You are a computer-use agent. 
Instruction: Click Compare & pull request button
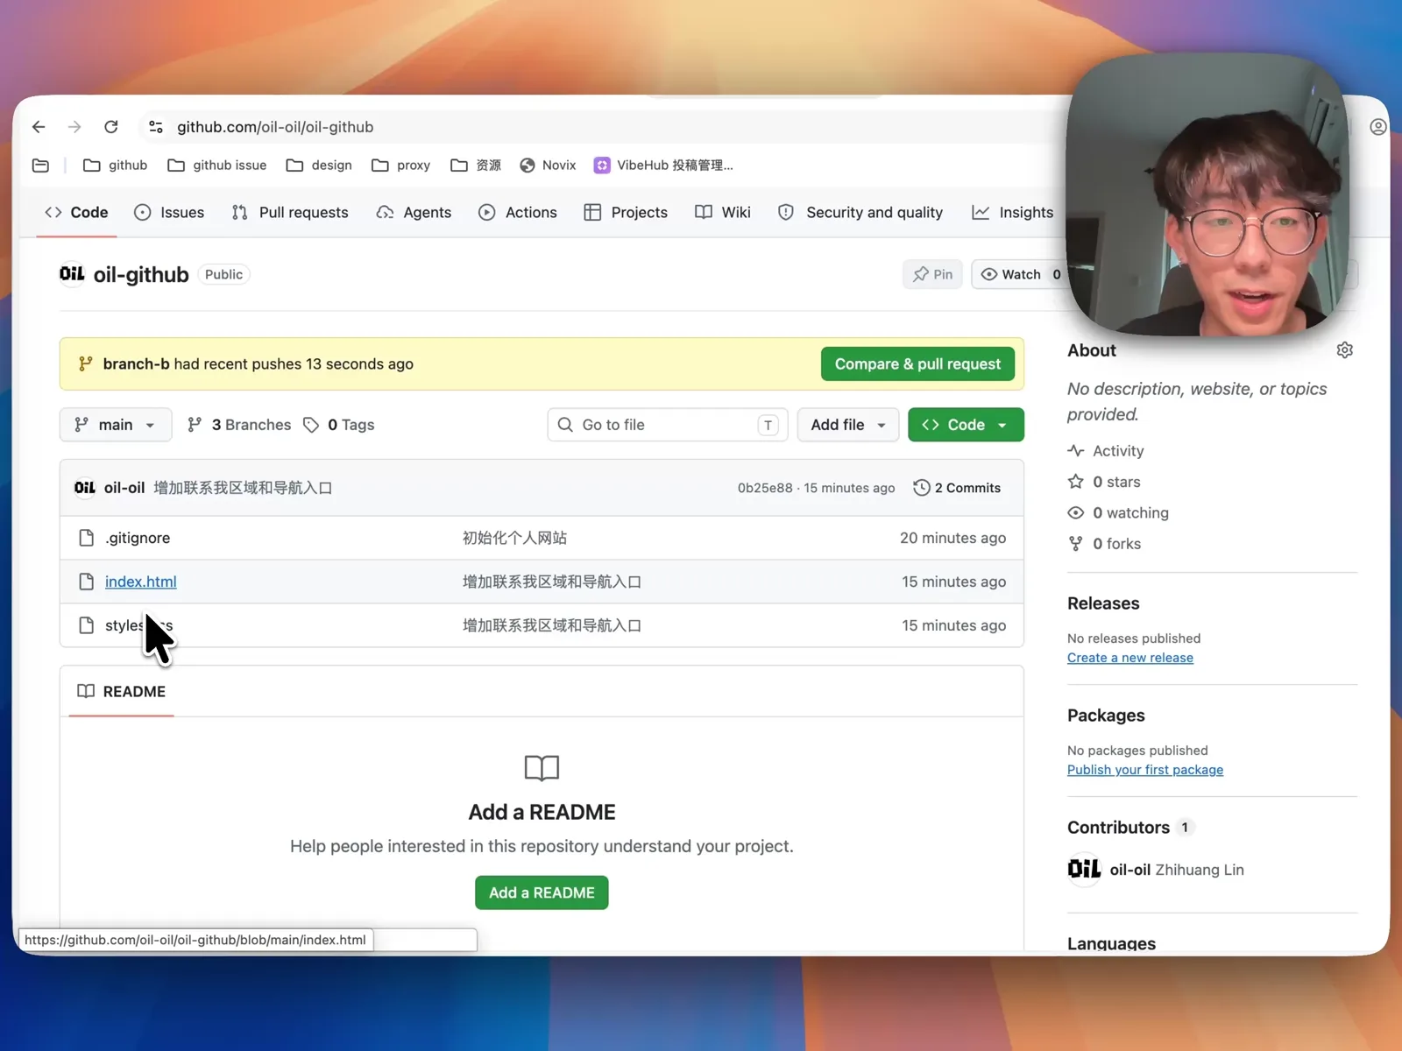click(917, 364)
